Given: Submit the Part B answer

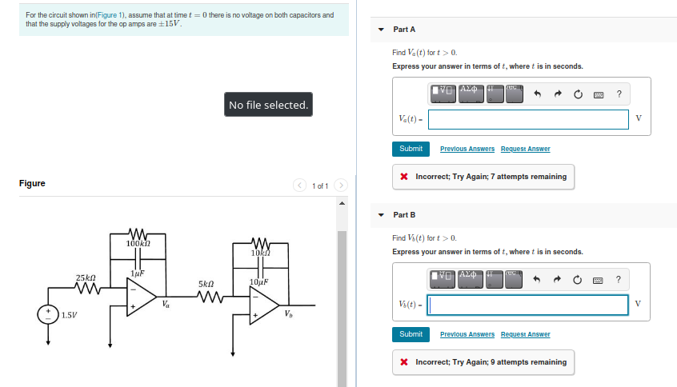Looking at the screenshot, I should click(411, 334).
